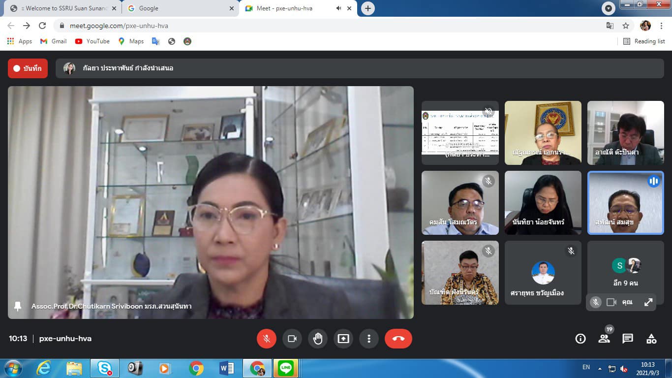Click the red leave call button
This screenshot has width=672, height=378.
(398, 339)
